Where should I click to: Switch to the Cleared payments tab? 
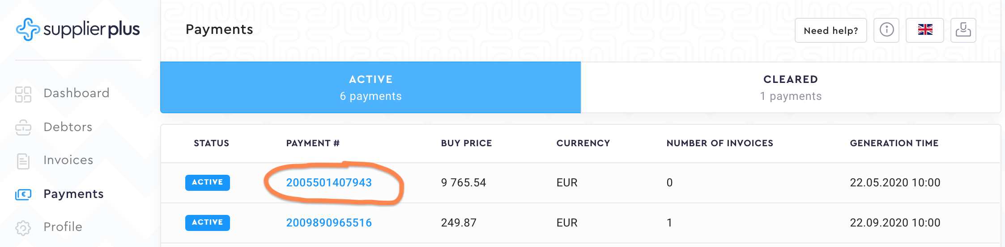pos(791,87)
